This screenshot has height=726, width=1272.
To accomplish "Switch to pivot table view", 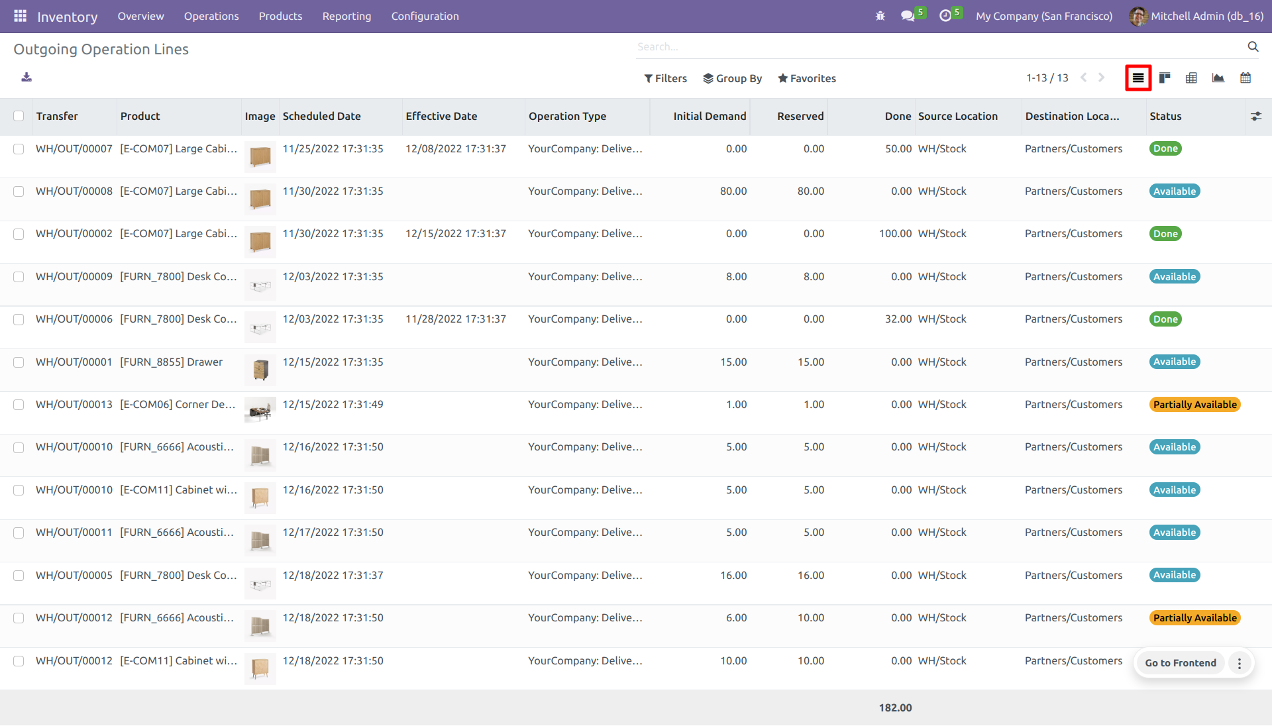I will pos(1191,78).
